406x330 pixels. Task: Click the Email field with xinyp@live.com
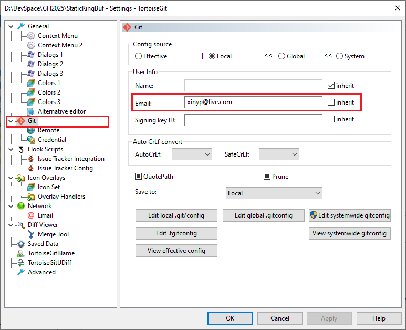(253, 102)
